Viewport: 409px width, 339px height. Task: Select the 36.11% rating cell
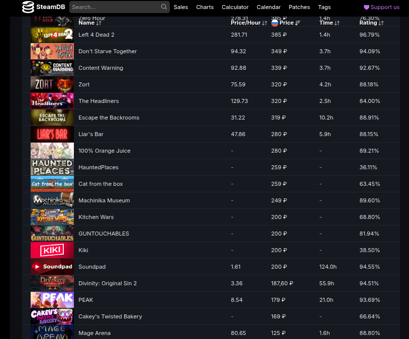368,167
